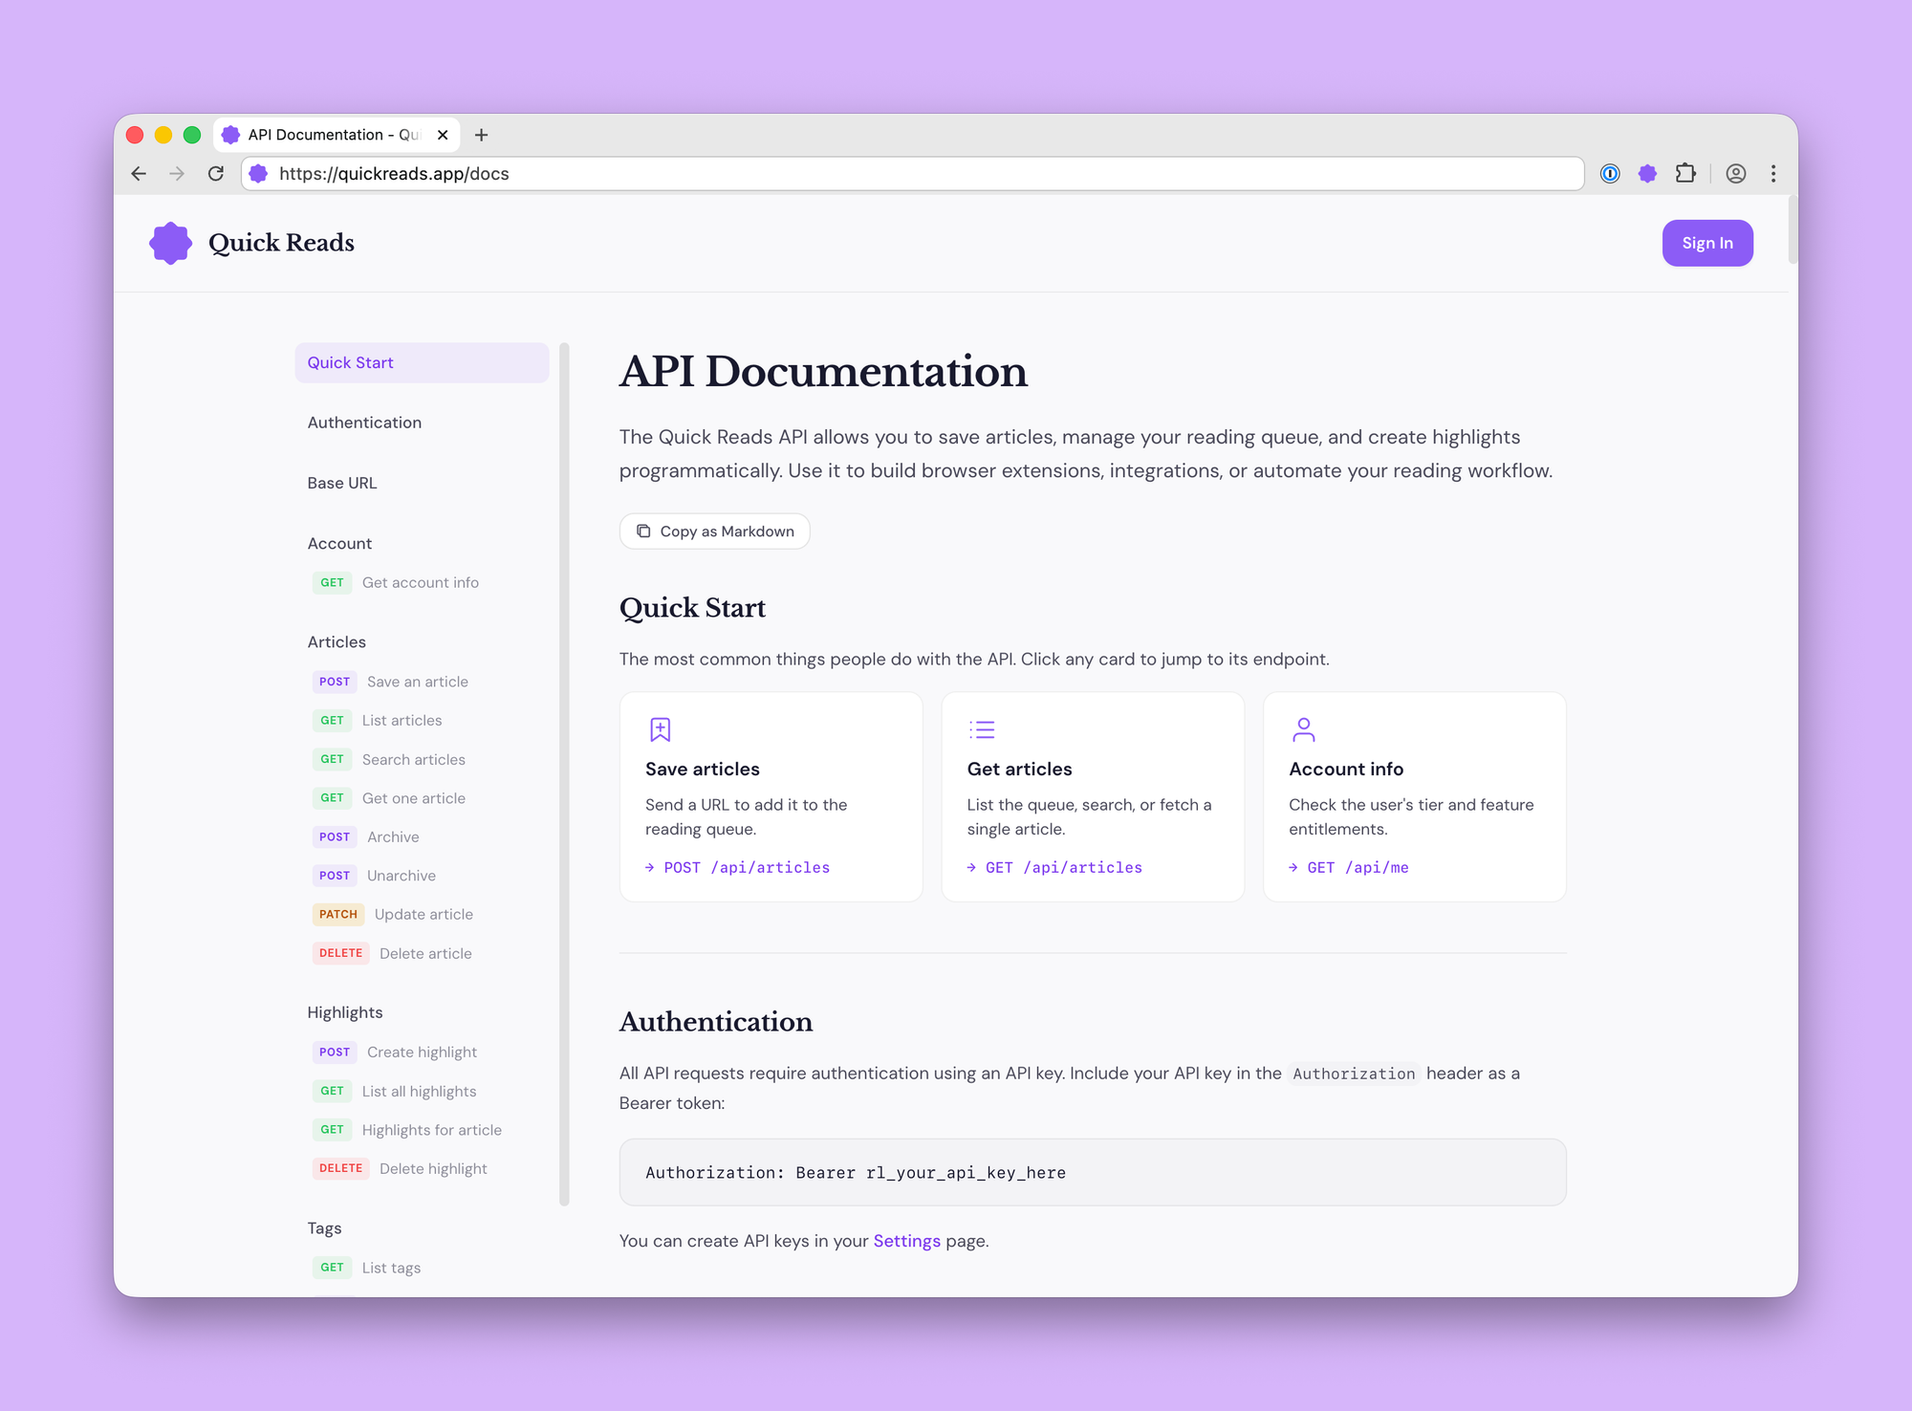Click the list icon on the Get articles card
This screenshot has height=1411, width=1912.
[982, 729]
